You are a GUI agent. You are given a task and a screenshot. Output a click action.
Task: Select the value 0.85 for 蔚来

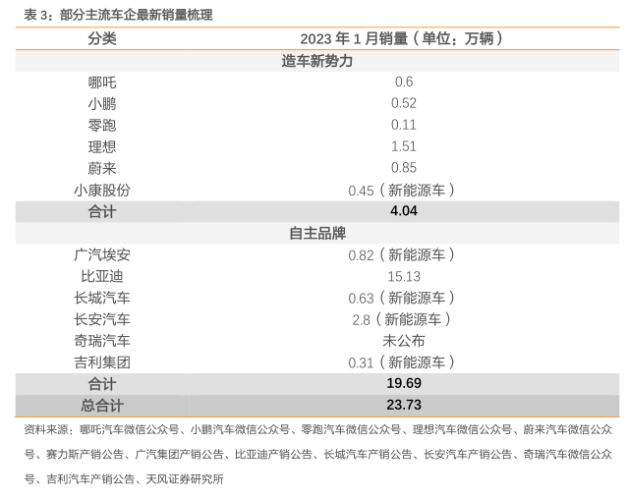pyautogui.click(x=404, y=168)
